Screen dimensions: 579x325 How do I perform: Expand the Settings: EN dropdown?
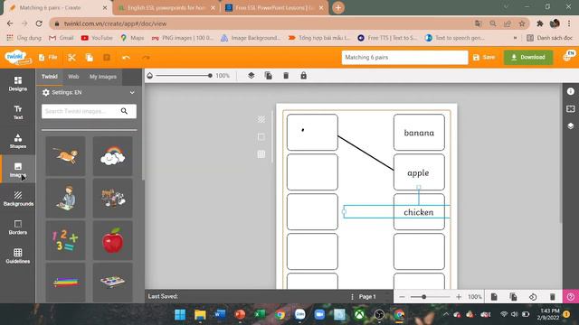[x=89, y=92]
